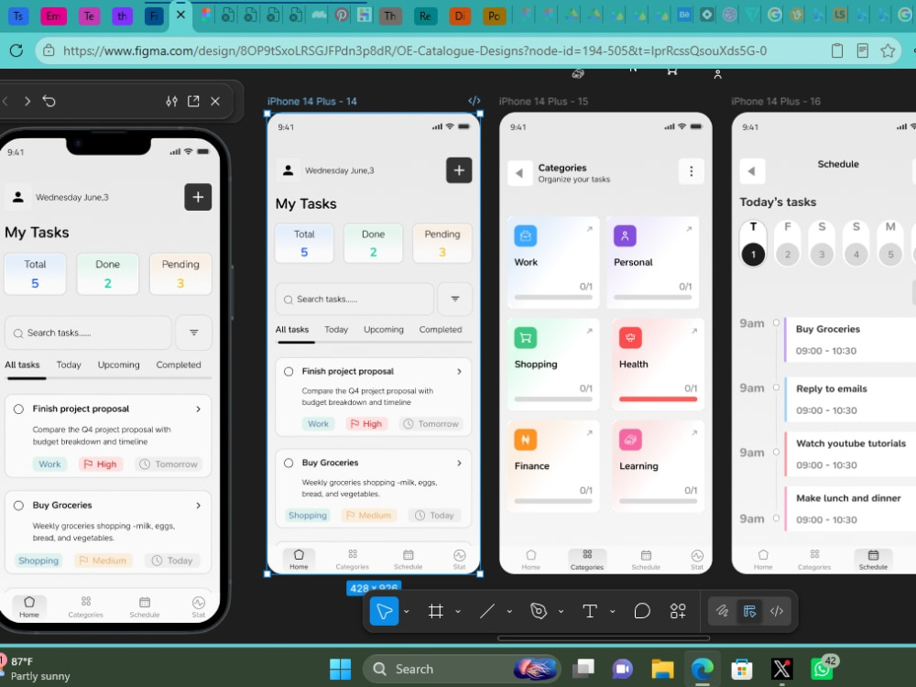Viewport: 916px width, 687px height.
Task: Toggle Dev Mode in bottom toolbar
Action: (777, 611)
